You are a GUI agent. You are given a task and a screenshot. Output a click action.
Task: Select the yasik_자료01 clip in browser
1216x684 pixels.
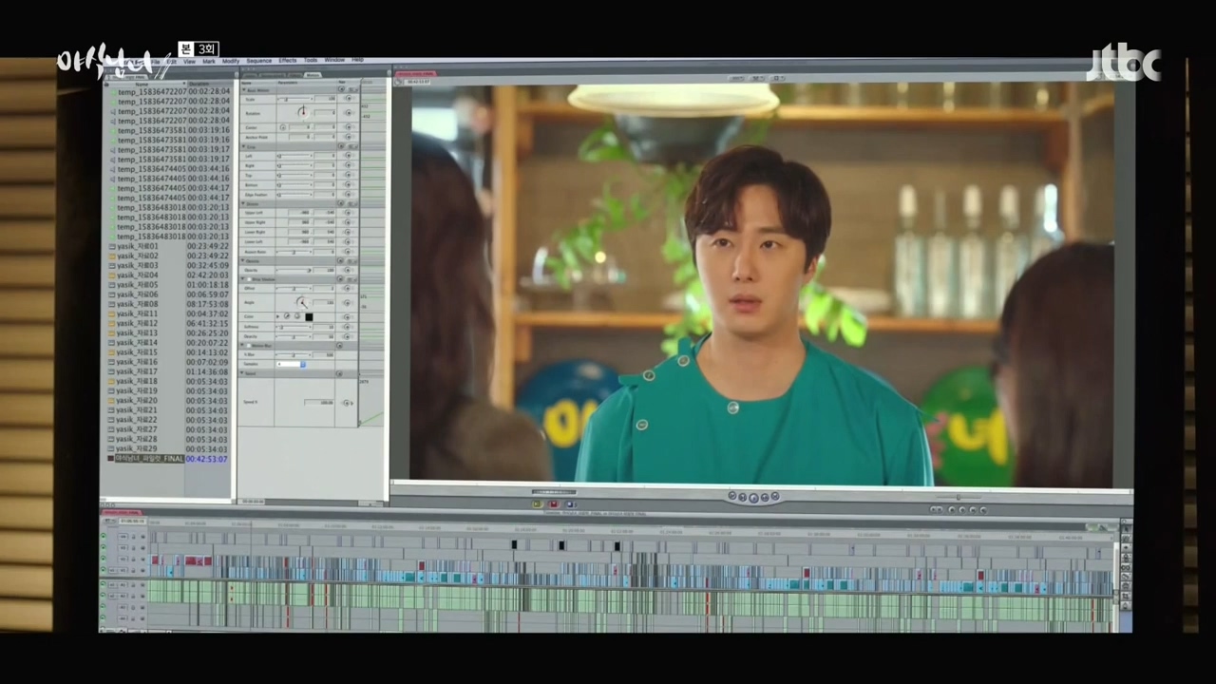[x=137, y=246]
